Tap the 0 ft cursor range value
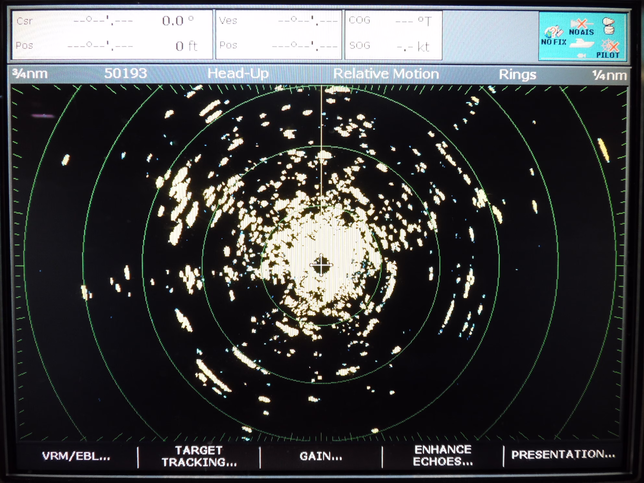The image size is (644, 483). 186,46
